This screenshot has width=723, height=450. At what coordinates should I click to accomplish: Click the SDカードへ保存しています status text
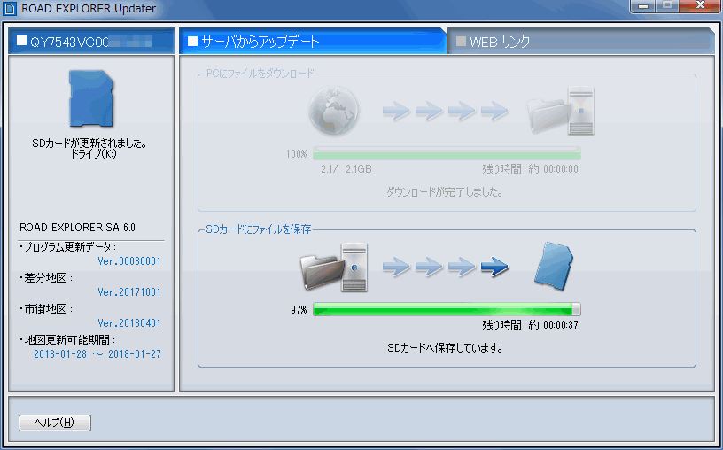445,348
